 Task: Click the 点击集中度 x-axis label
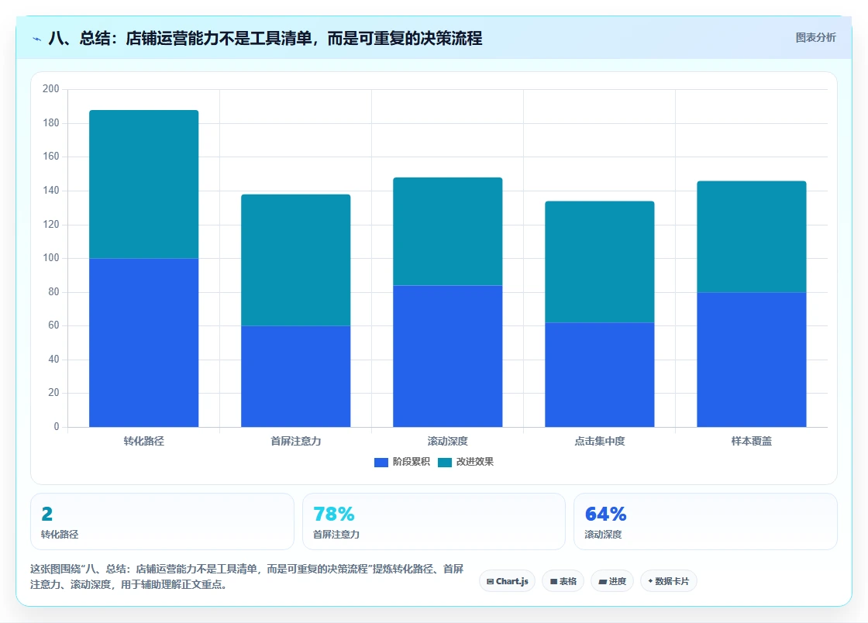pyautogui.click(x=600, y=441)
